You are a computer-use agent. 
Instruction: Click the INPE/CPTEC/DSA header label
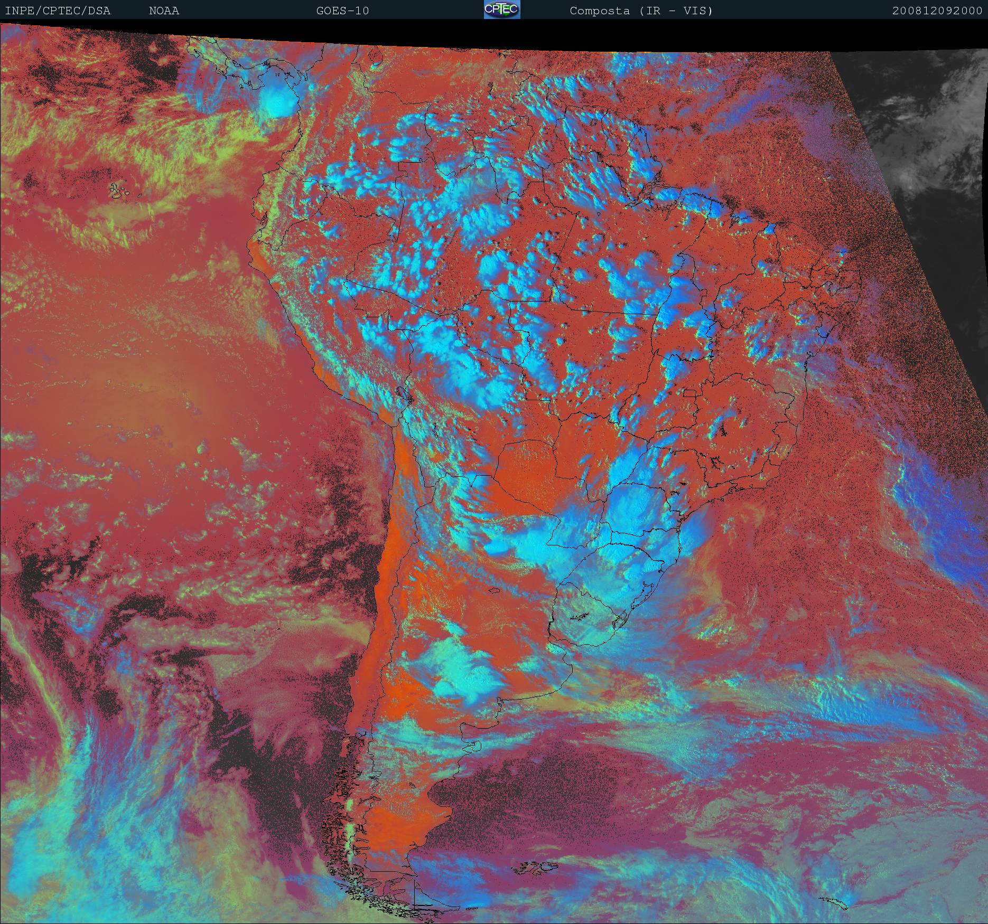[58, 11]
